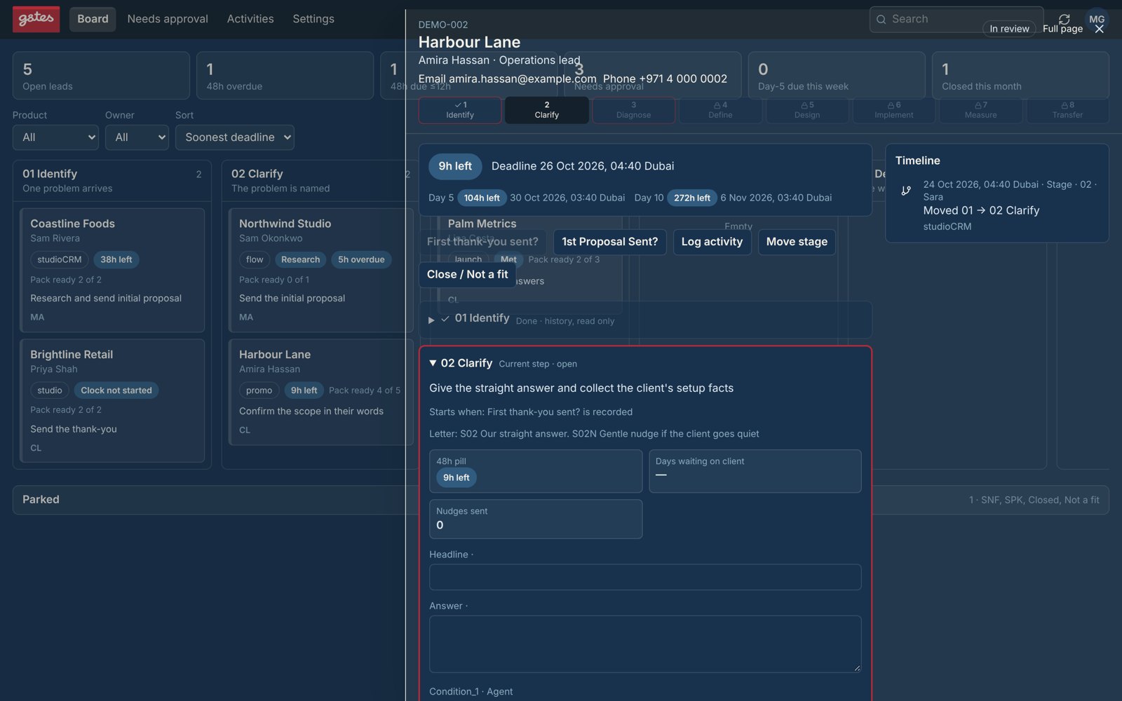Click the 1st Proposal Sent? button
The height and width of the screenshot is (701, 1122).
point(610,242)
